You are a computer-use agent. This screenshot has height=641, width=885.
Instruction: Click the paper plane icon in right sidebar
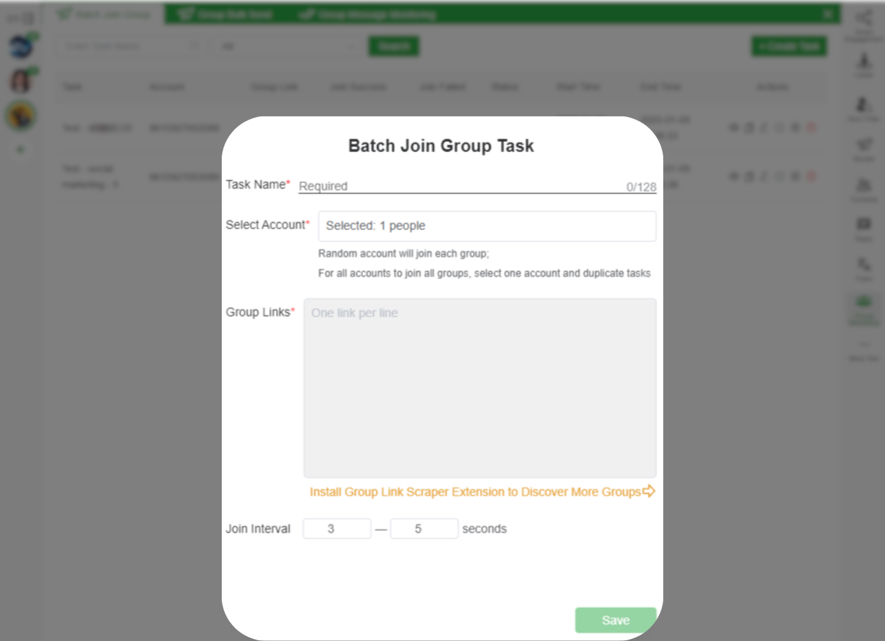[x=863, y=145]
